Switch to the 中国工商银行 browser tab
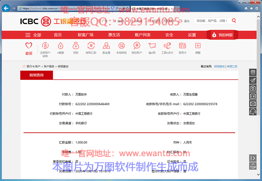The image size is (262, 181). click(152, 9)
